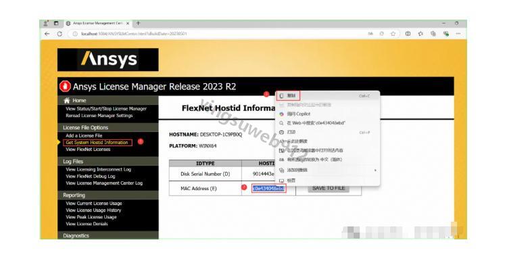Choose the Ask Copilot context menu entry
The height and width of the screenshot is (259, 507).
327,114
